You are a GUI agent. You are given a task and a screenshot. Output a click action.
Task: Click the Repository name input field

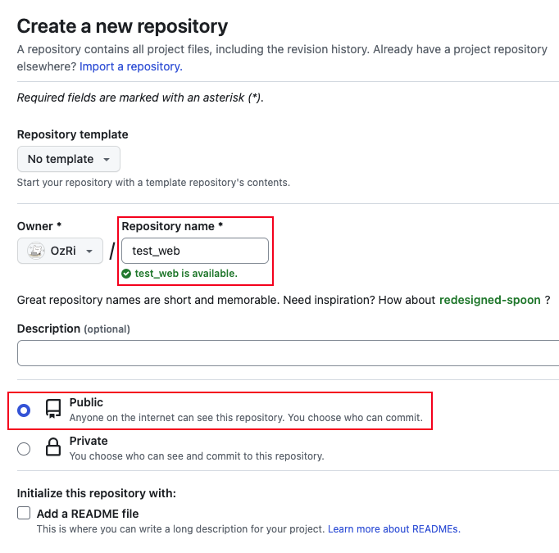[x=195, y=251]
